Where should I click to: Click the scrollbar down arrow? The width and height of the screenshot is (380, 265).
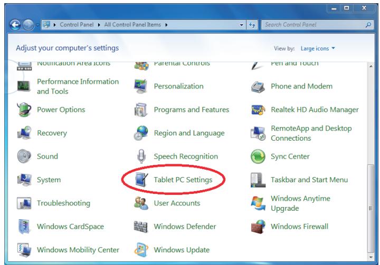(371, 257)
